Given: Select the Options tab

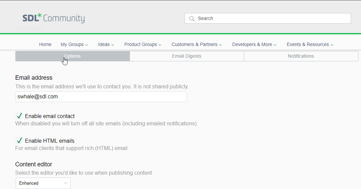Looking at the screenshot, I should (x=72, y=56).
